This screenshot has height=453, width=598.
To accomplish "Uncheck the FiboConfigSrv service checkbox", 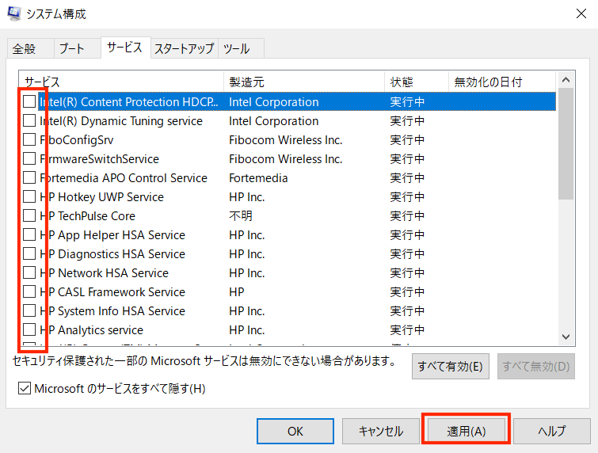I will [29, 139].
